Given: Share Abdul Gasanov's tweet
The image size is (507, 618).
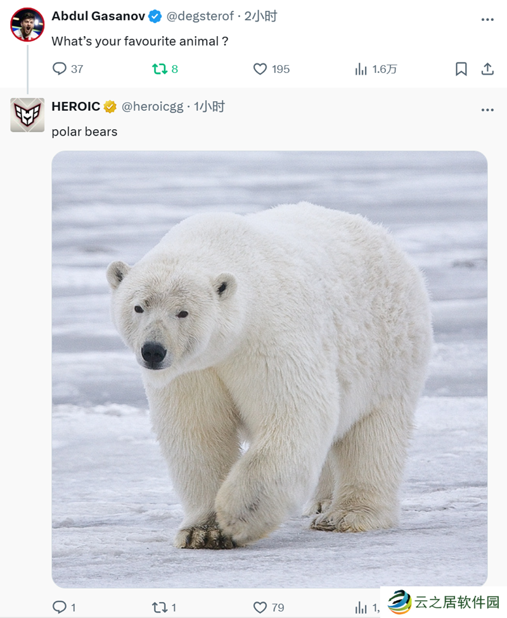Looking at the screenshot, I should [487, 69].
